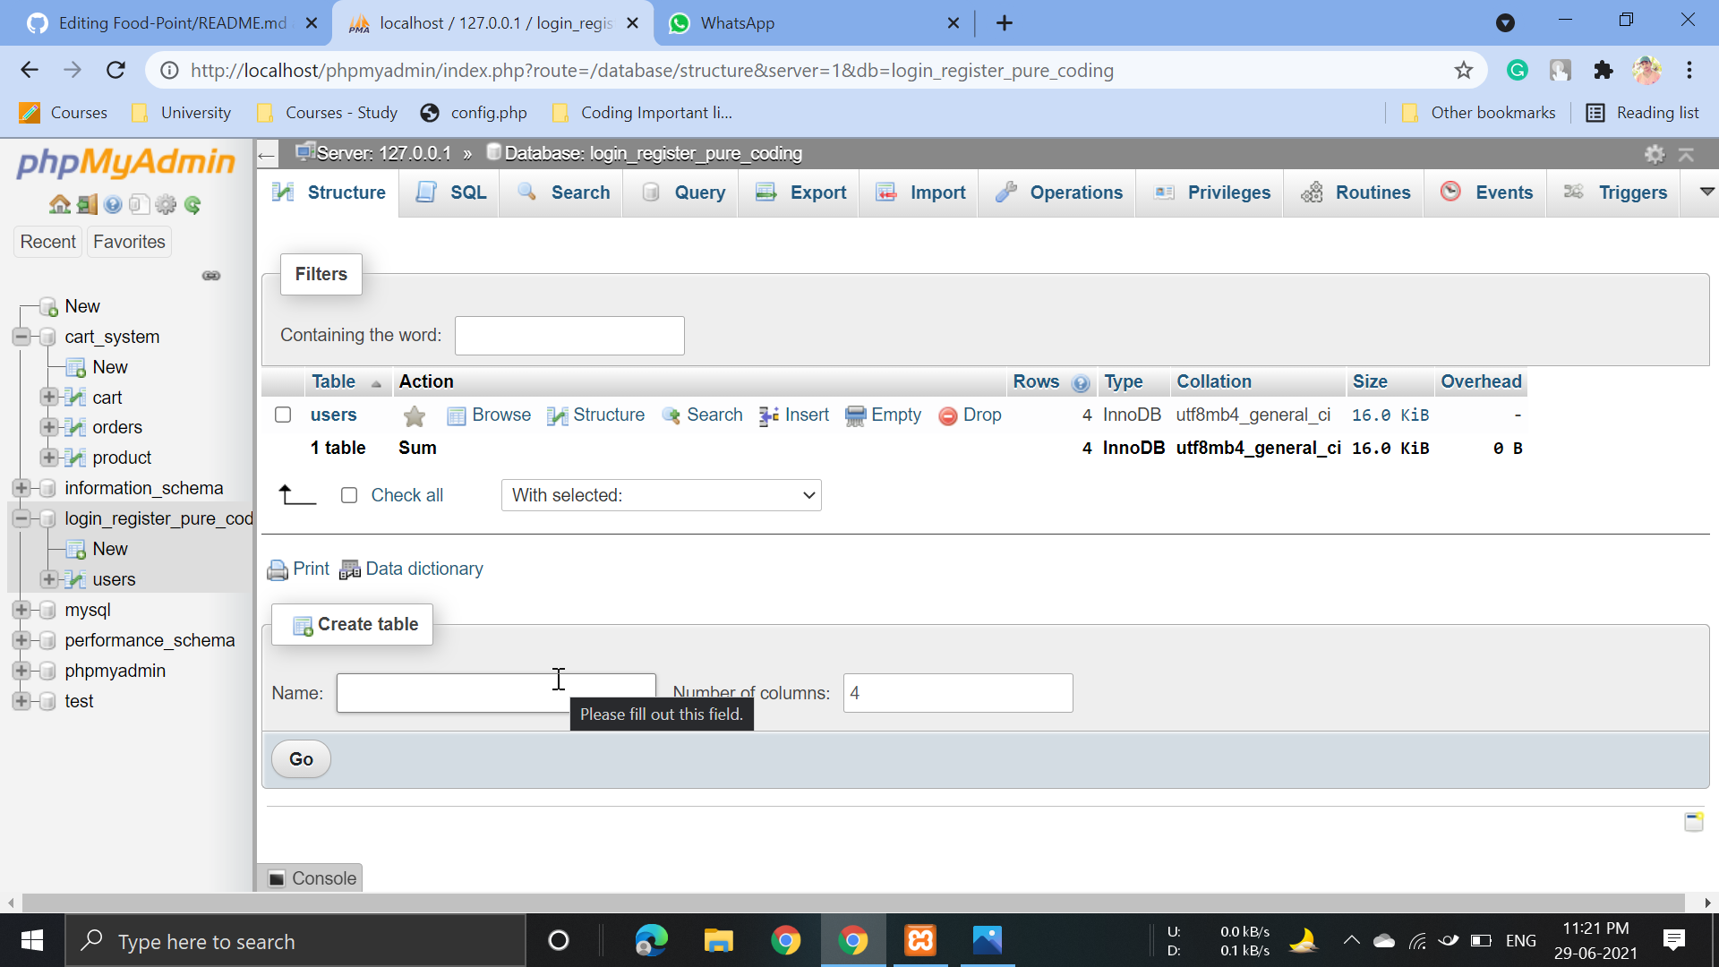The width and height of the screenshot is (1719, 967).
Task: Expand the hidden tabs arrow after Triggers
Action: [1706, 192]
